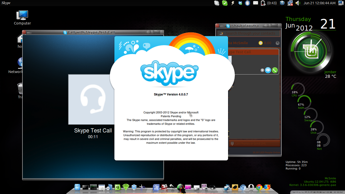Launch Google Chrome from the dock

pos(259,187)
